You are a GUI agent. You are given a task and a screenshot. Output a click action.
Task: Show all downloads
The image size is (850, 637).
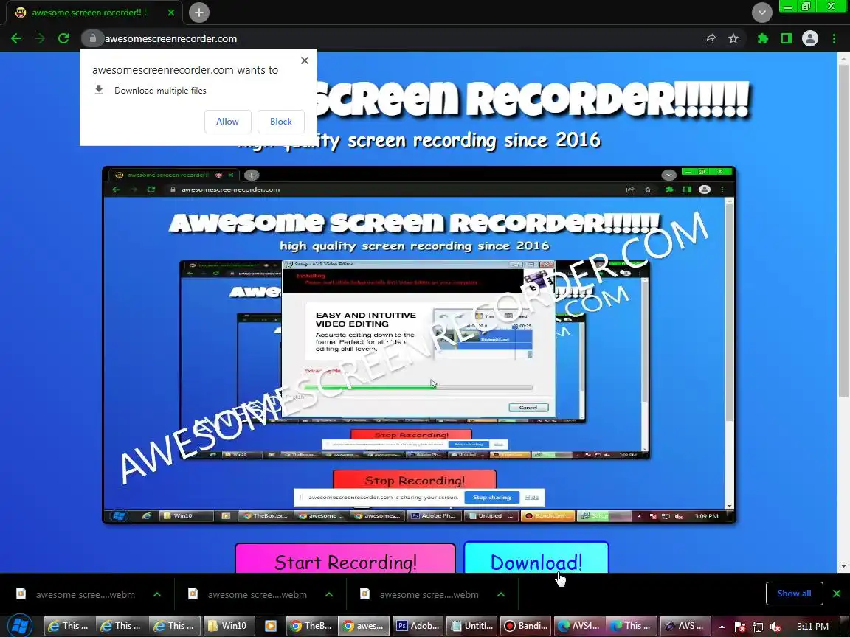(x=794, y=593)
